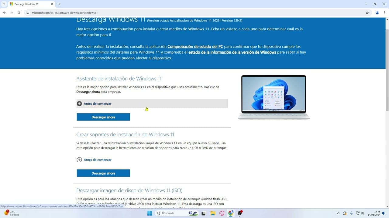Open estado de la información de la versión link

(x=232, y=52)
